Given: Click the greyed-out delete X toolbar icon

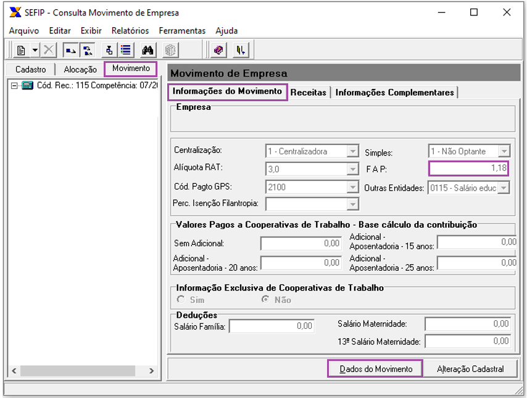Looking at the screenshot, I should (49, 51).
